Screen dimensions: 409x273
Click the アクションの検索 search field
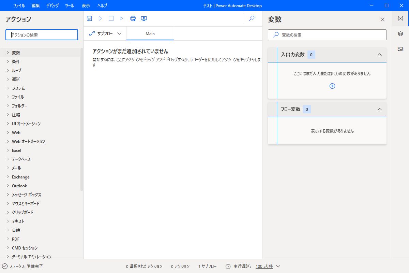[x=42, y=35]
